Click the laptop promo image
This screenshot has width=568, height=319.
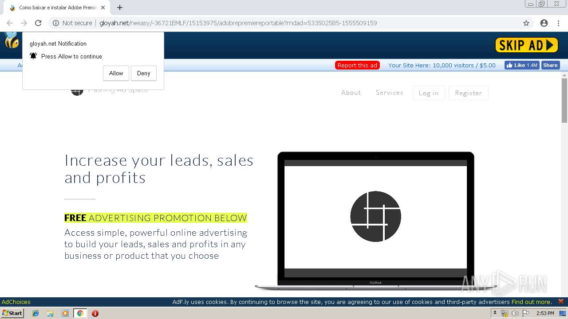(x=375, y=221)
